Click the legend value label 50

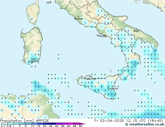(80, 126)
